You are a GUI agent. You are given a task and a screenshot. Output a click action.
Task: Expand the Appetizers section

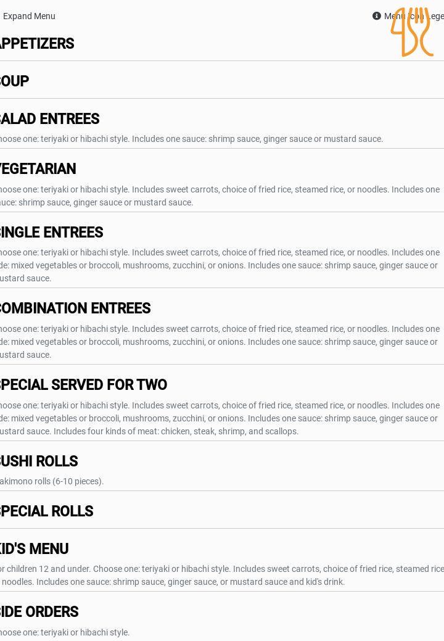point(37,44)
